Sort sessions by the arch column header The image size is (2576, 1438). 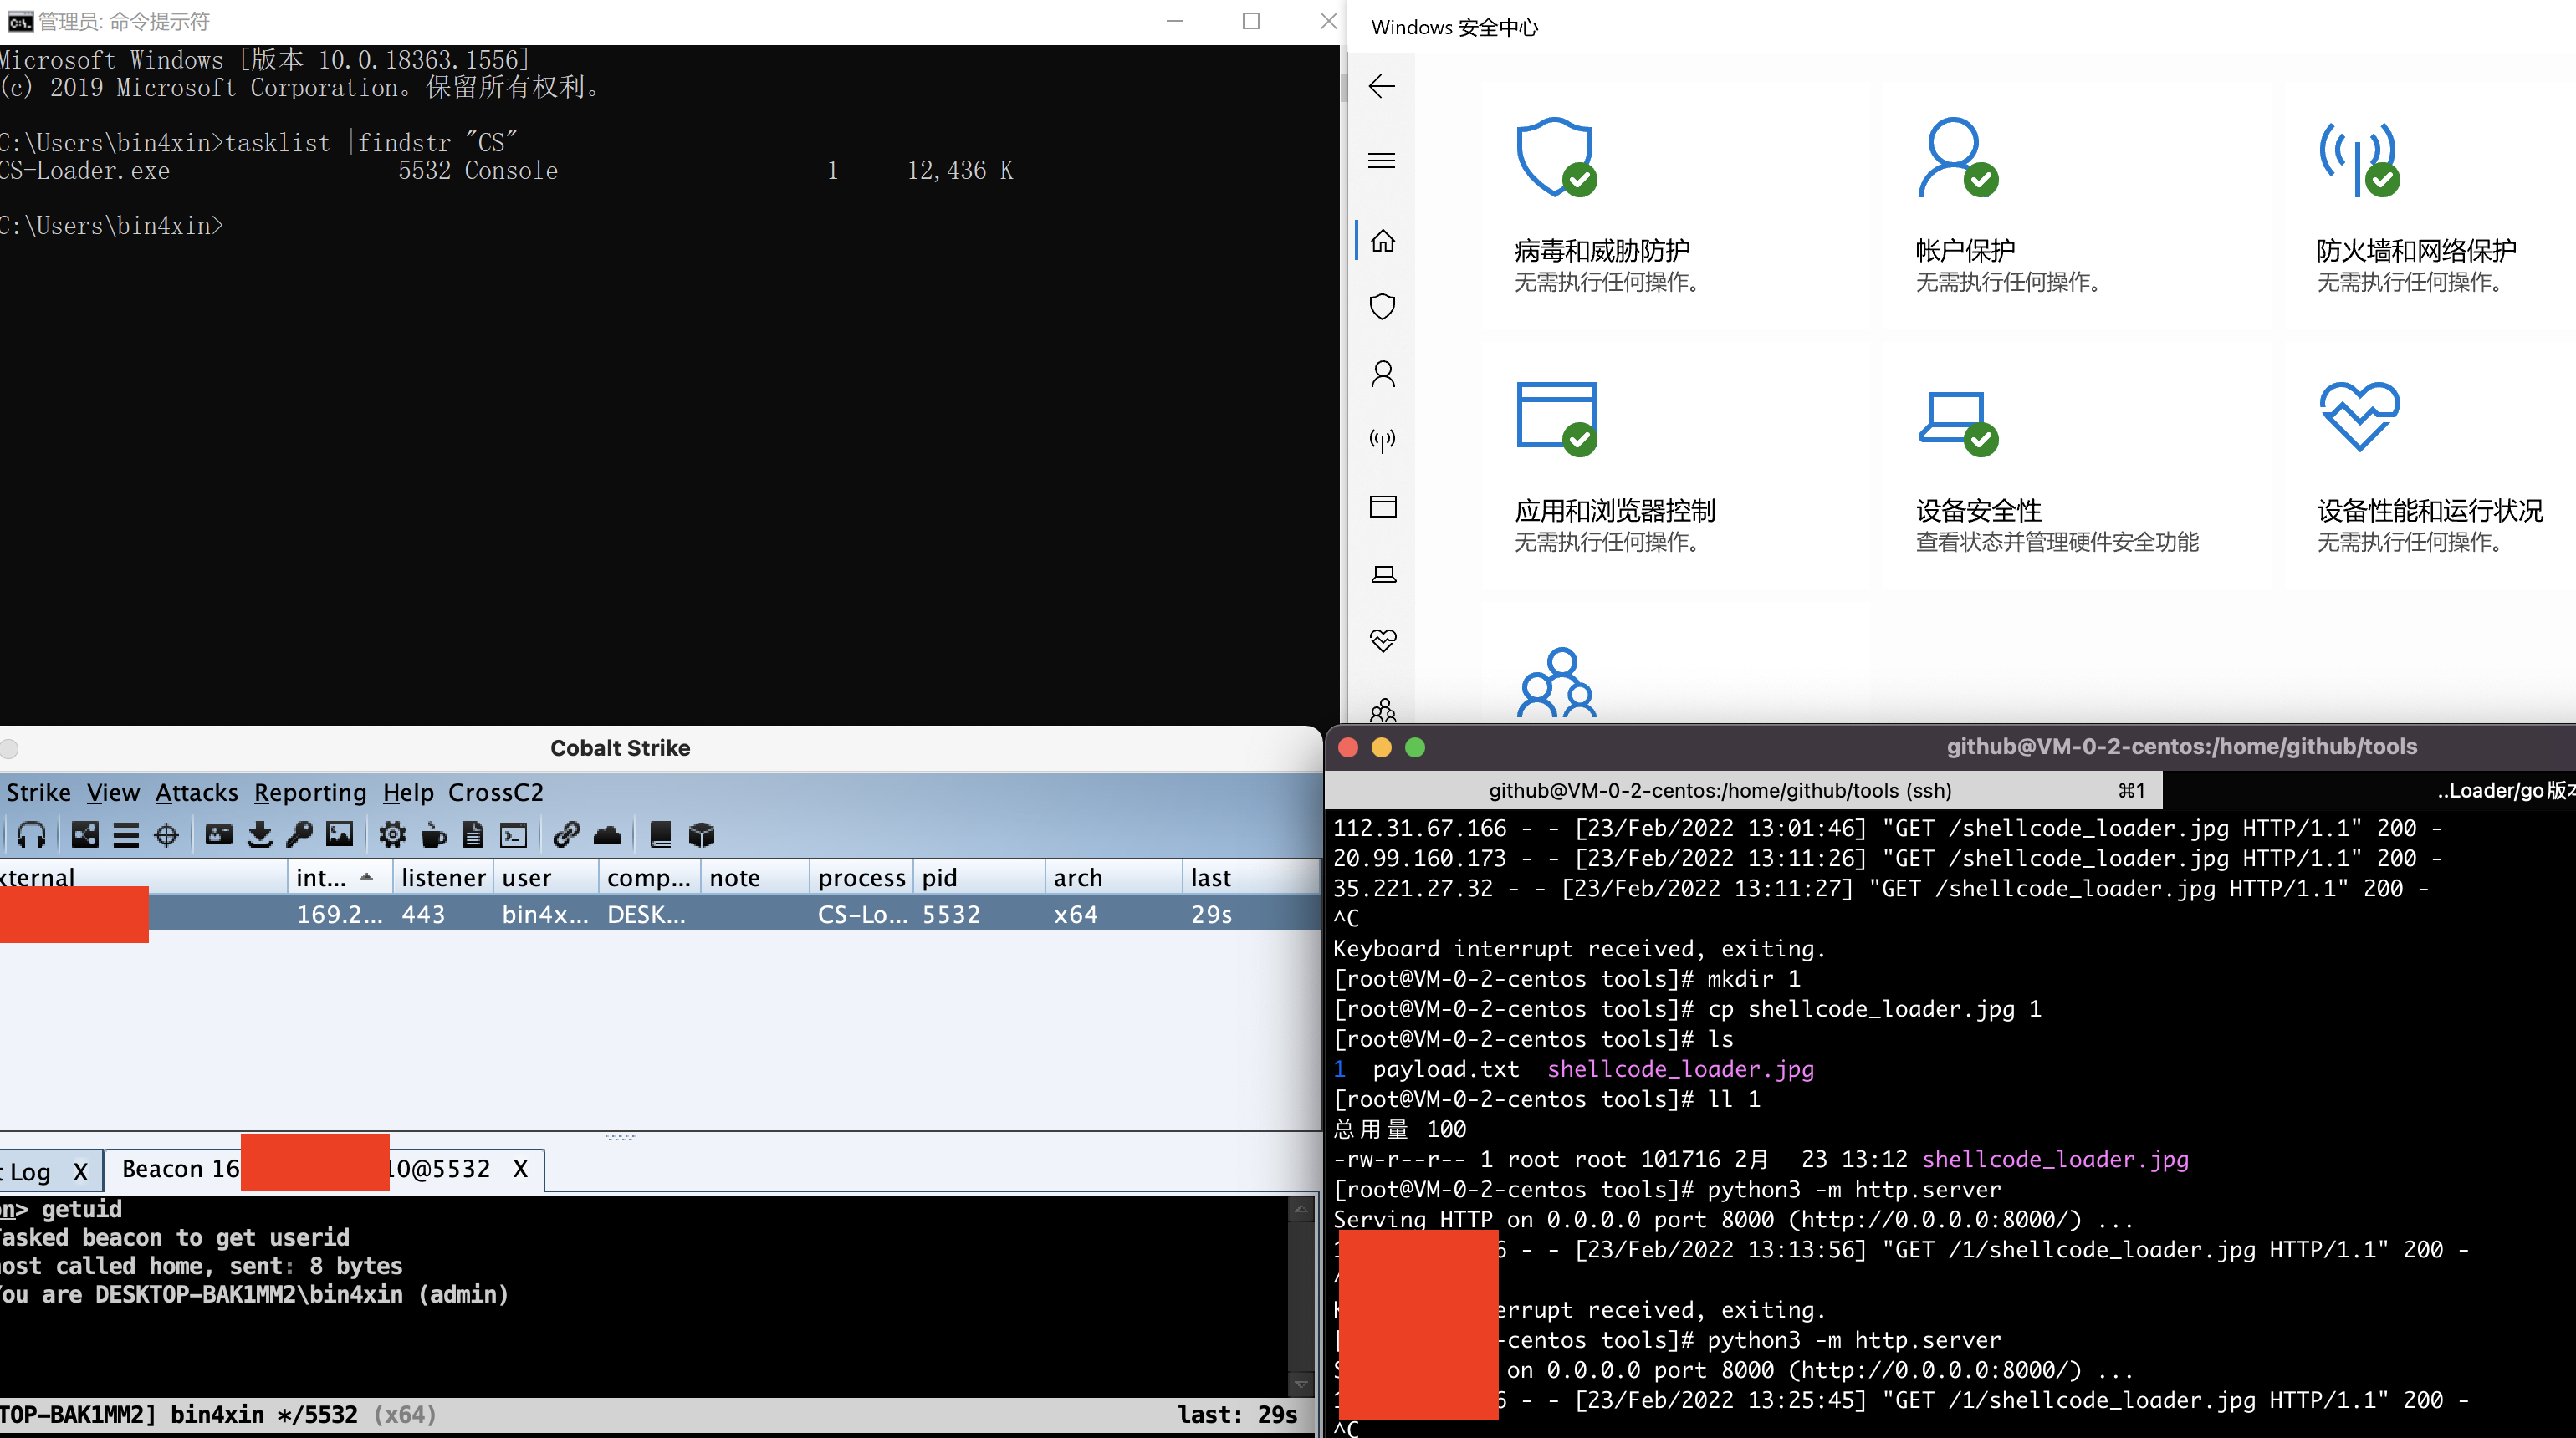[1112, 877]
